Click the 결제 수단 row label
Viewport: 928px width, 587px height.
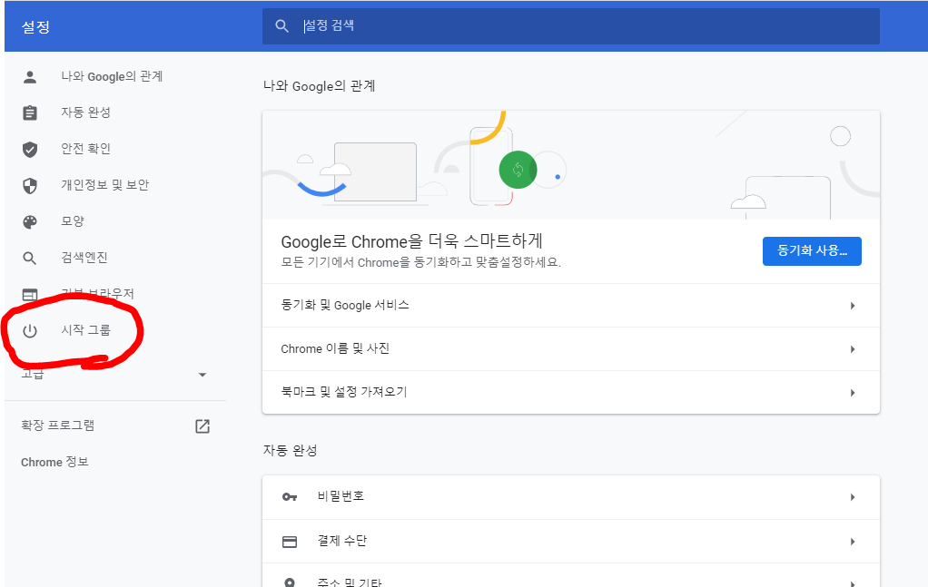click(x=342, y=541)
